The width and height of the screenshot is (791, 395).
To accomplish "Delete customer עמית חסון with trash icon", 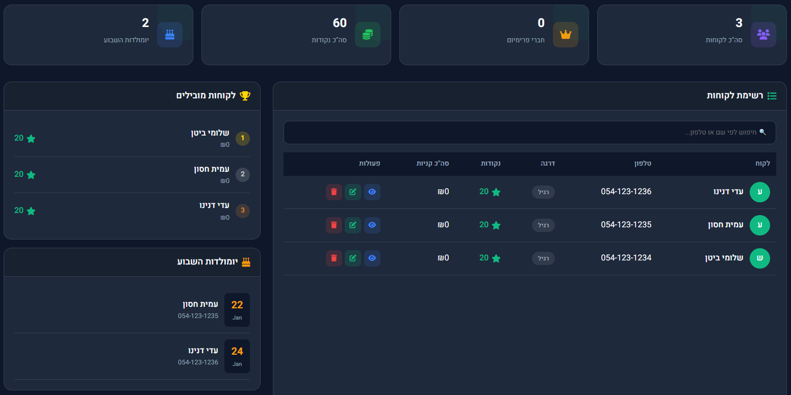I will [334, 225].
